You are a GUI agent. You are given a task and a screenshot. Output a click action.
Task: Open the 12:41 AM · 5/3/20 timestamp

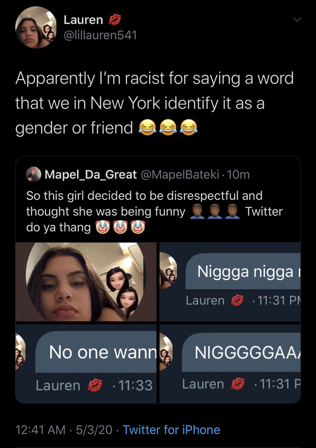coord(64,430)
